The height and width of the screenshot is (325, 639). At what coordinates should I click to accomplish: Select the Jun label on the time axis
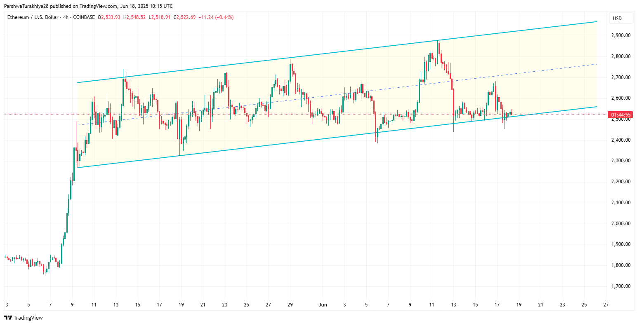(323, 305)
